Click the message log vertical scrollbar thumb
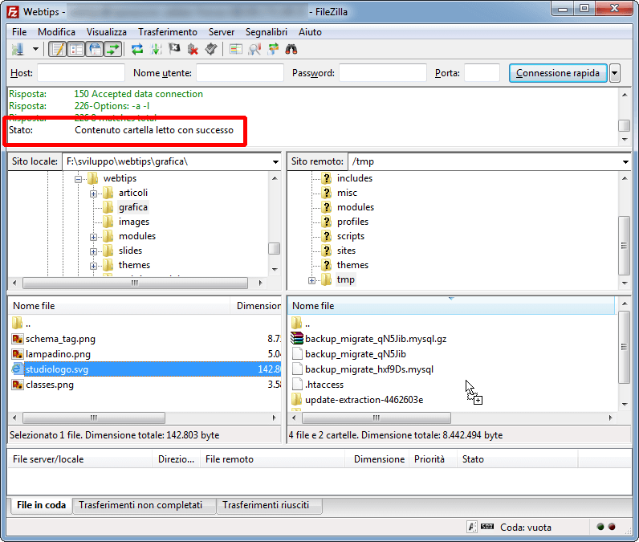 click(x=625, y=125)
